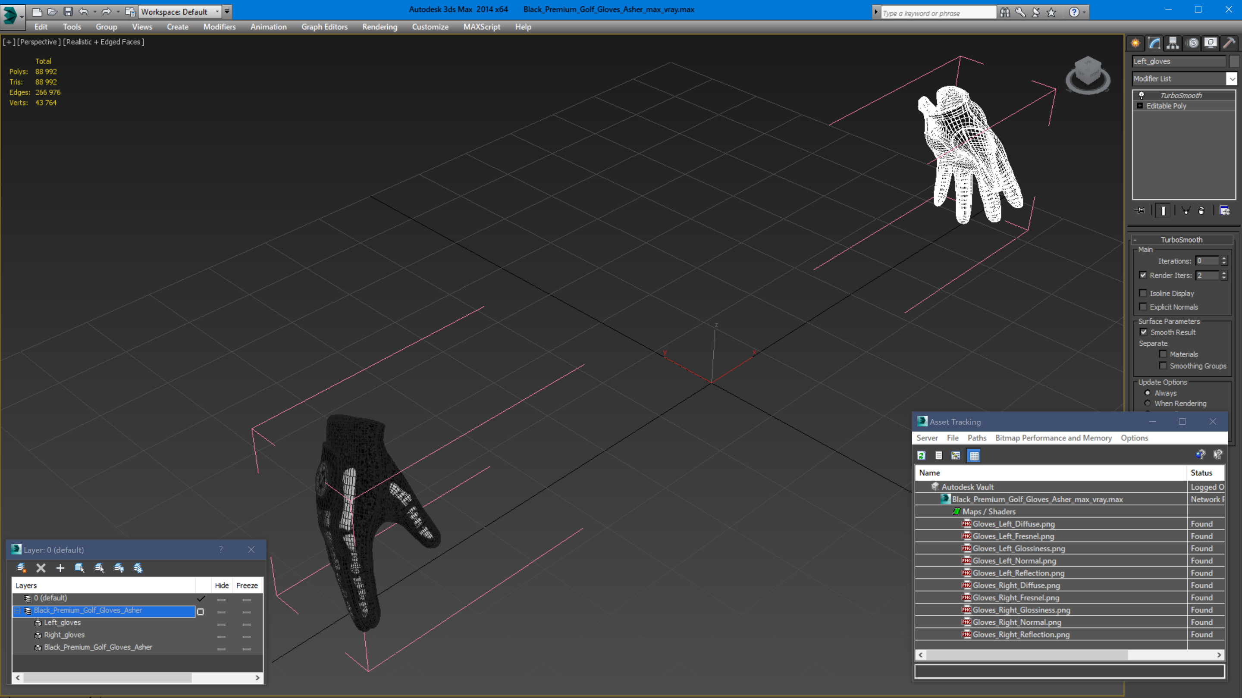
Task: Open the MAXScript menu
Action: pyautogui.click(x=482, y=26)
